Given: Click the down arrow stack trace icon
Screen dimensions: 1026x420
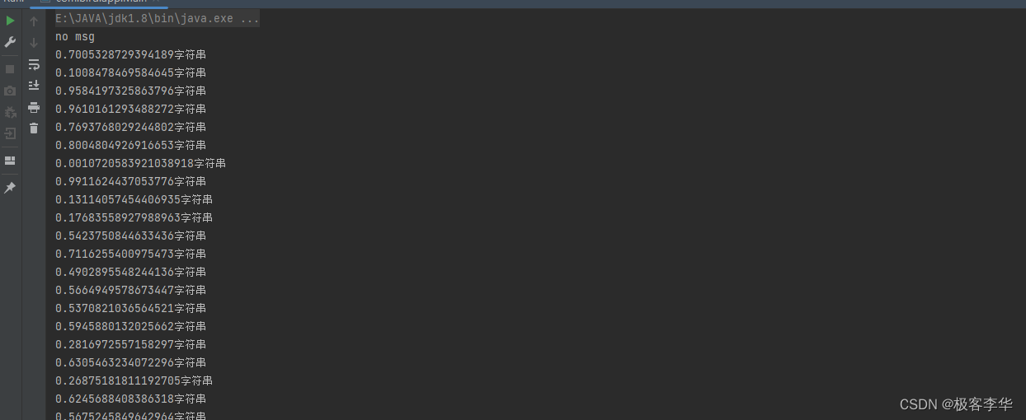Looking at the screenshot, I should point(34,43).
